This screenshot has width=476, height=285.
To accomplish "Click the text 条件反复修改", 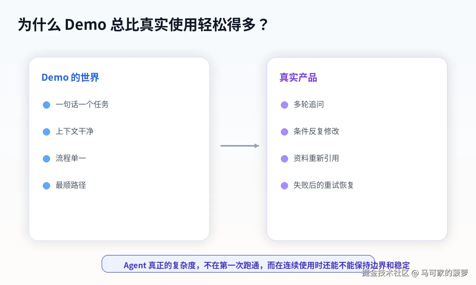I will click(316, 131).
